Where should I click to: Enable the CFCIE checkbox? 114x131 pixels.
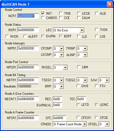point(97,117)
